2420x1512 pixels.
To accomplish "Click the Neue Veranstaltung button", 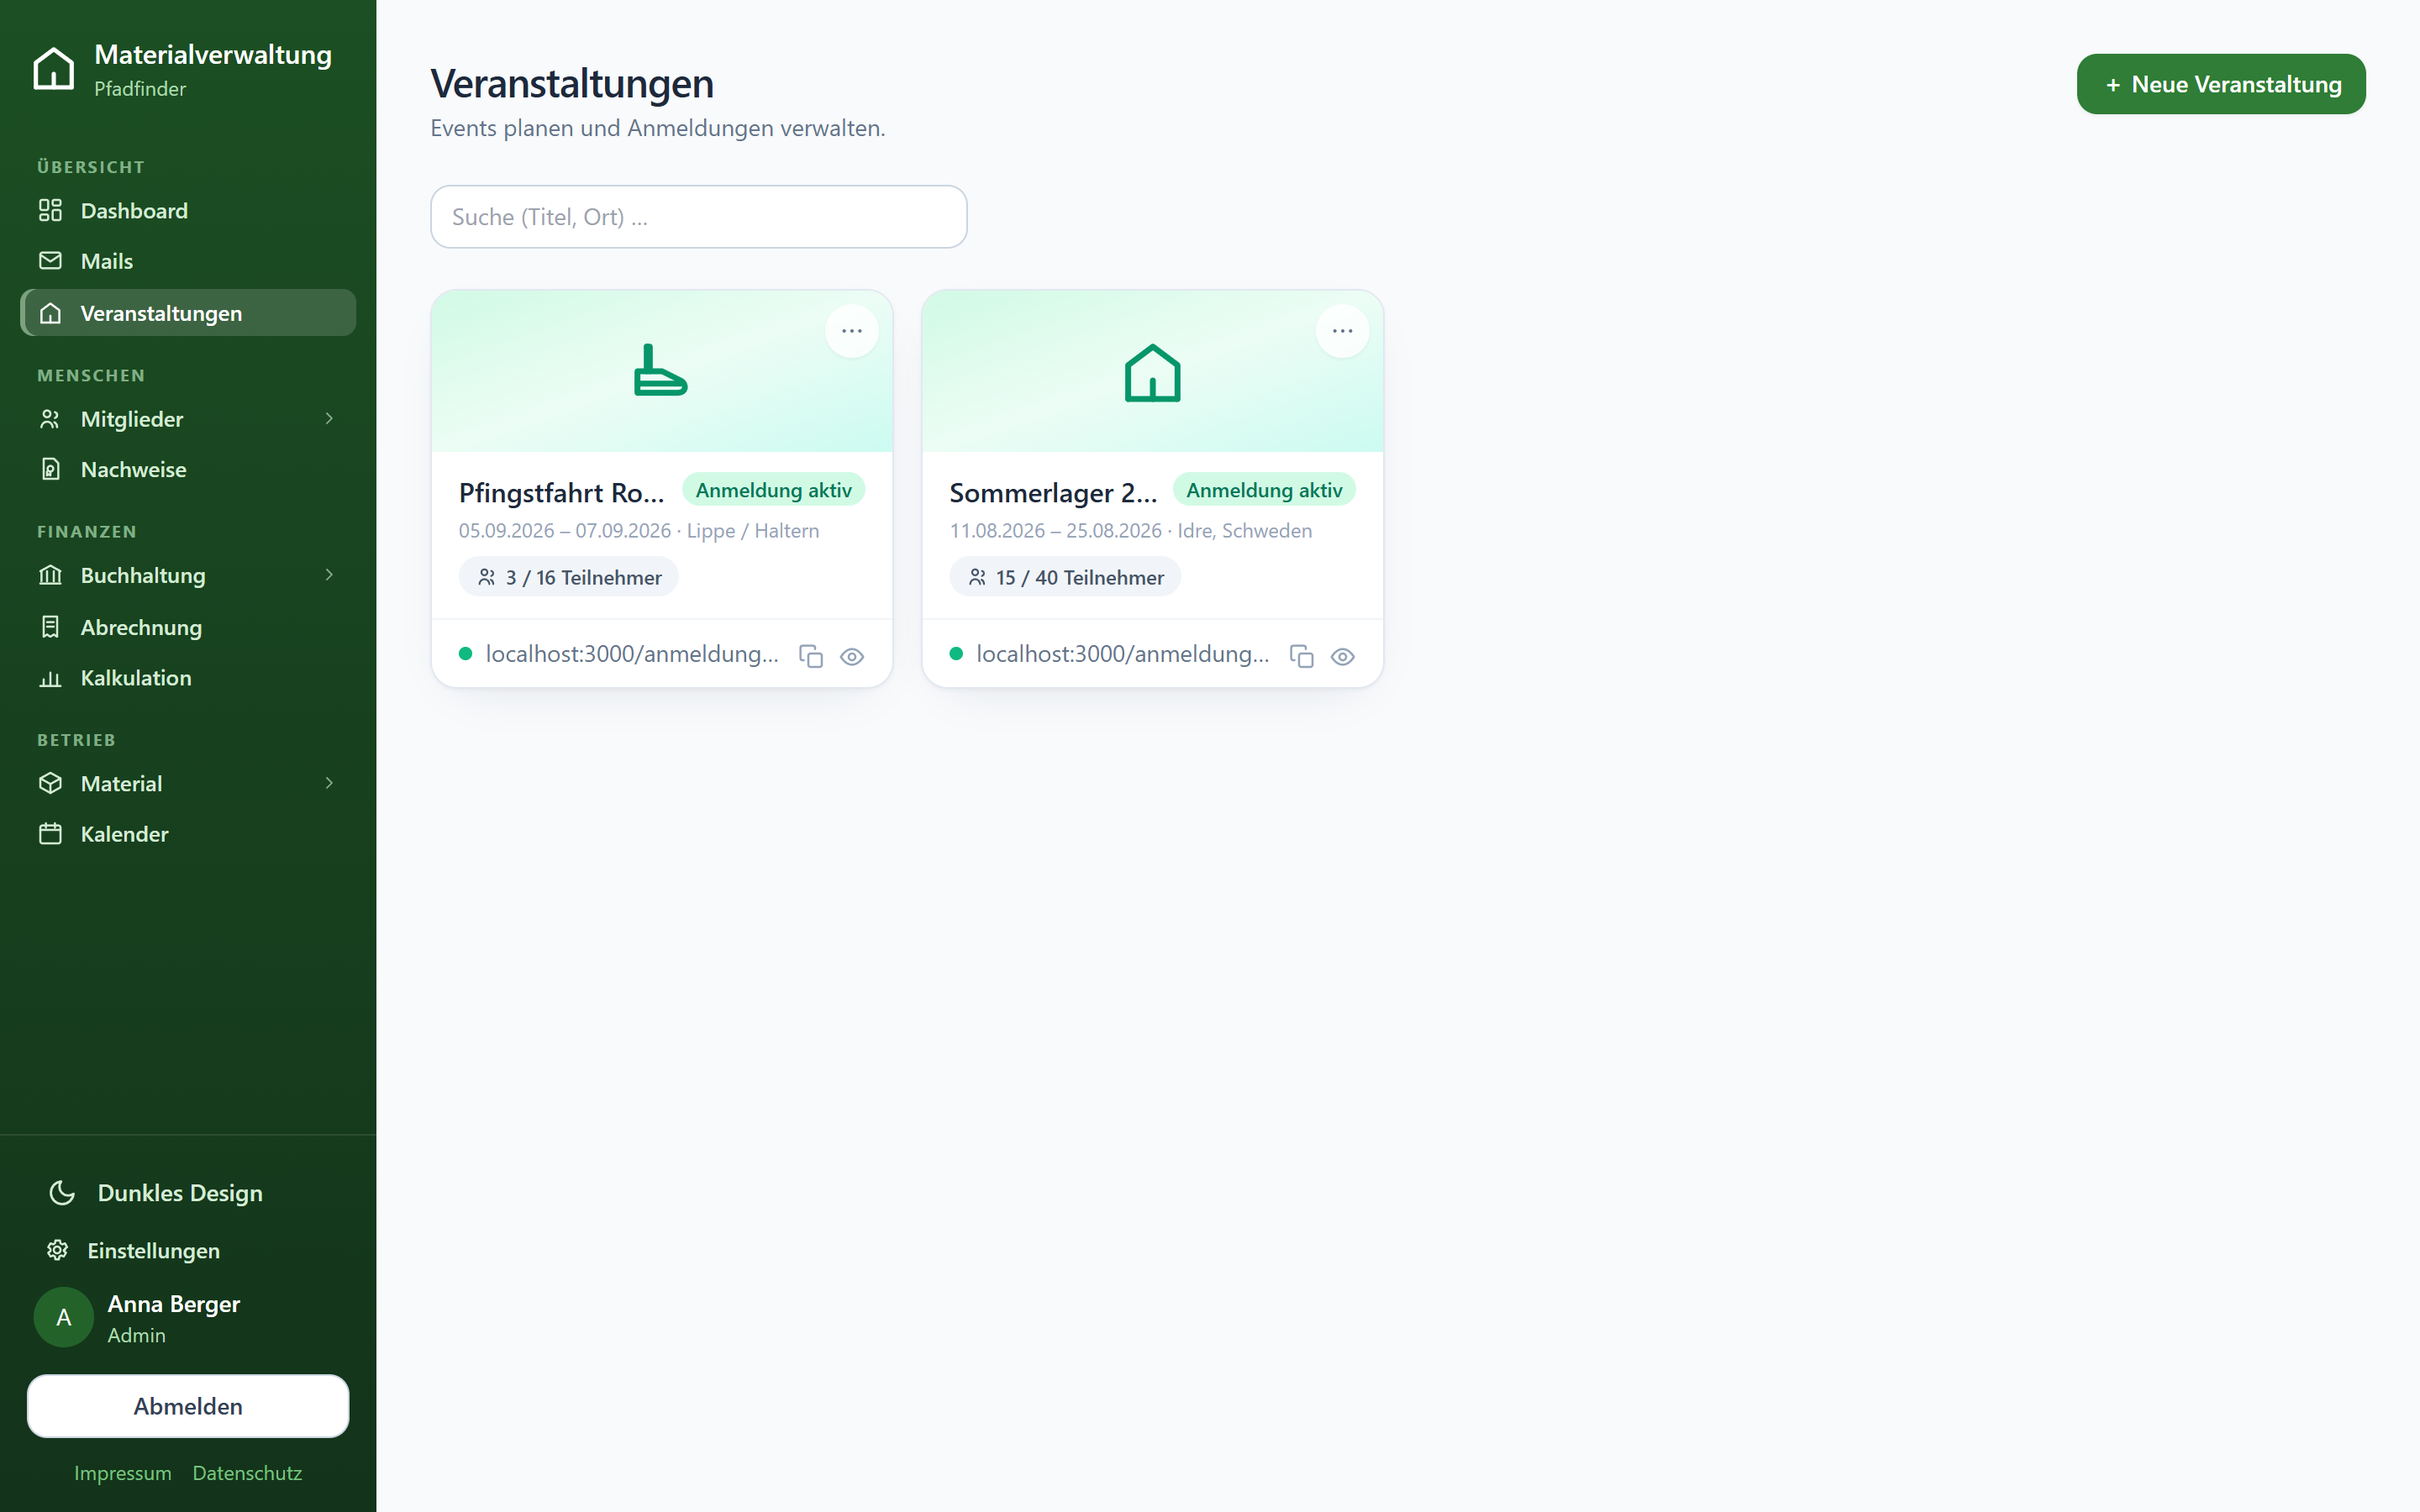I will 2221,84.
